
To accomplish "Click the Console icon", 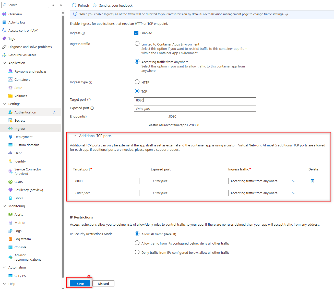I will click(10, 247).
